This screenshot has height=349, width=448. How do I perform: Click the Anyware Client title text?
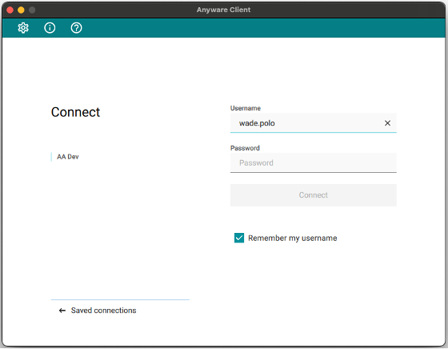point(223,10)
